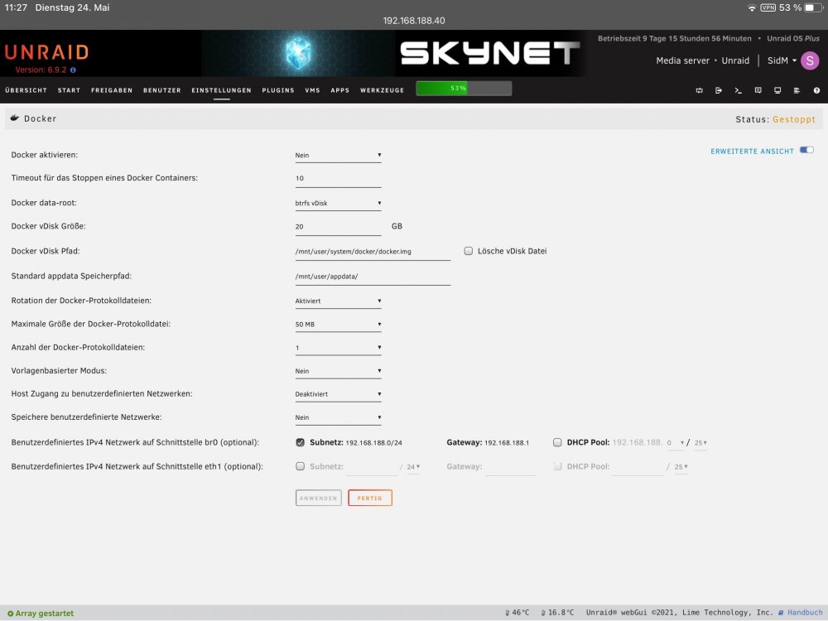
Task: Click the Anwenden button
Action: coord(319,498)
